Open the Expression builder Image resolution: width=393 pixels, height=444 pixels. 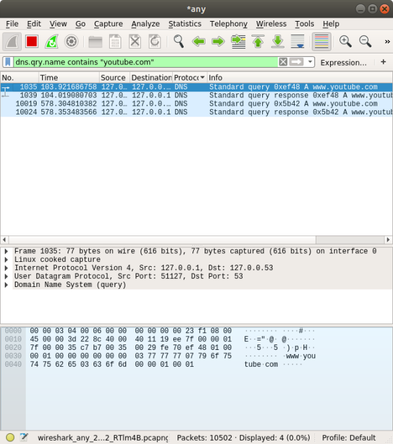click(344, 62)
